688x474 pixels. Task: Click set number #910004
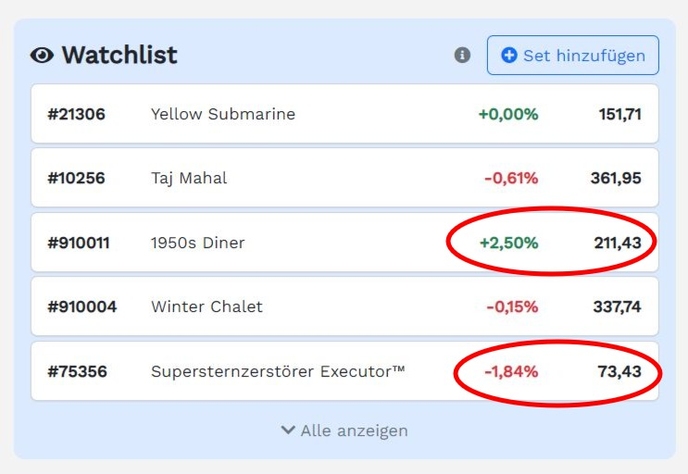tap(82, 307)
